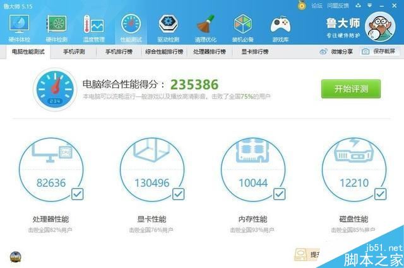The image size is (404, 268).
Task: Select 性能测试 performance test icon
Action: point(131,24)
